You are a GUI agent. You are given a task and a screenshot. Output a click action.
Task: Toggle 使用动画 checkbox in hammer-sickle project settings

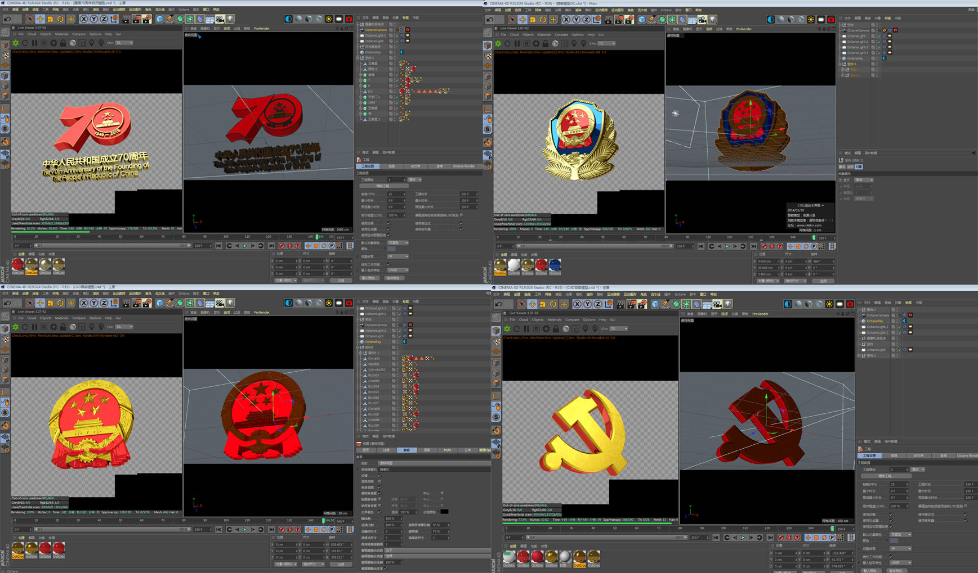pos(891,514)
